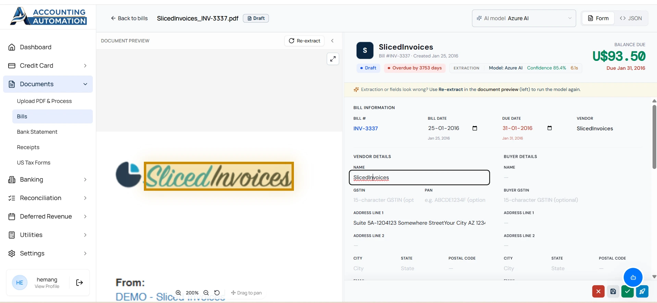This screenshot has width=657, height=303.
Task: Expand the Deferred Revenue menu chevron
Action: (85, 216)
